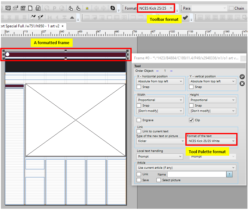Open Format of the text dropdown
The height and width of the screenshot is (210, 249).
tap(211, 141)
